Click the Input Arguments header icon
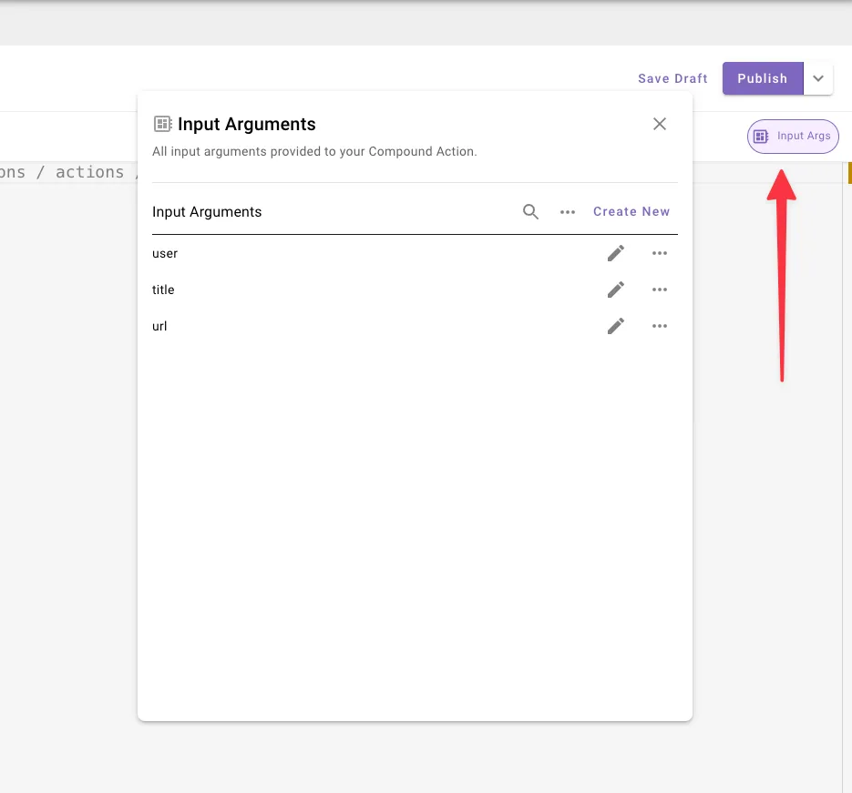Viewport: 852px width, 793px height. click(x=162, y=124)
